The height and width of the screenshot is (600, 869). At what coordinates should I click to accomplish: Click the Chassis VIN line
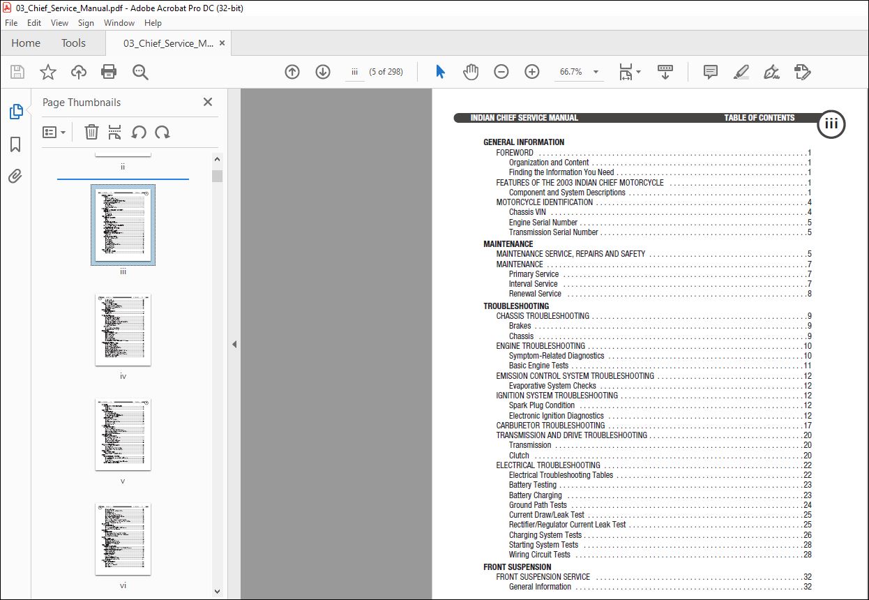pos(660,212)
